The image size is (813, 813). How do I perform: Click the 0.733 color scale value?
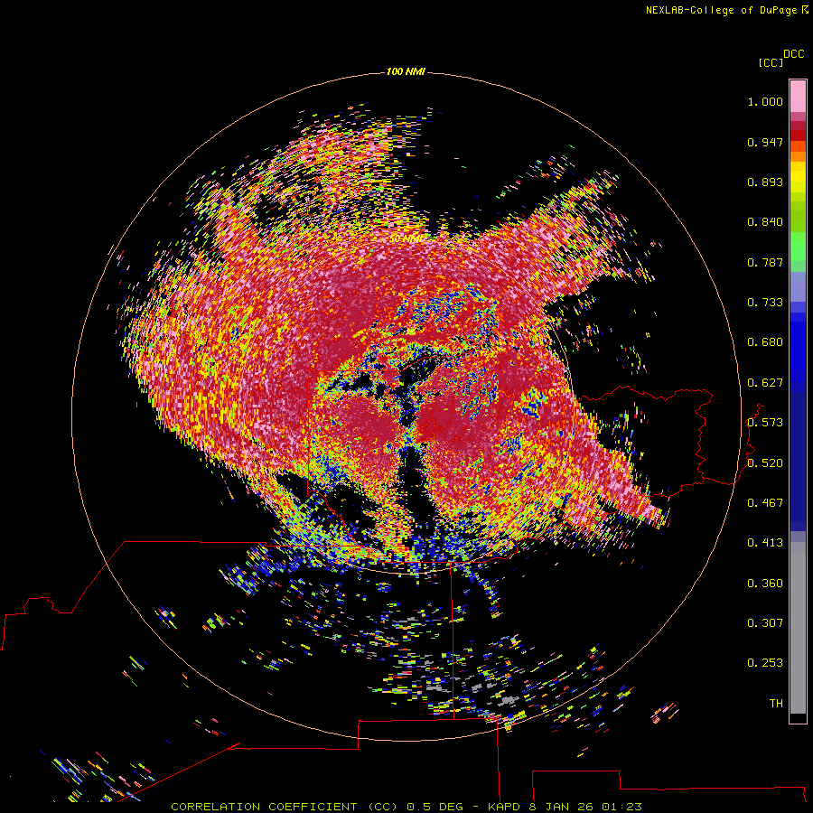coord(765,303)
